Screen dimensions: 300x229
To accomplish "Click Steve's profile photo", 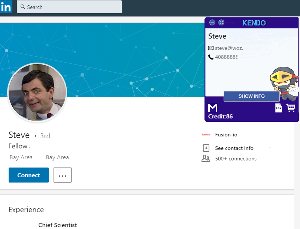I will (37, 92).
